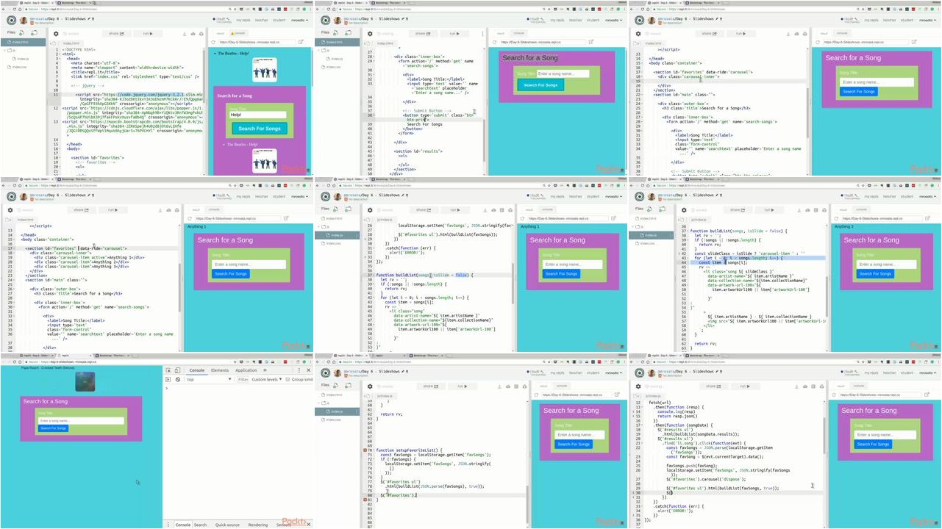Click song input containing Help! text
Screen dimensions: 942x529
click(x=258, y=115)
